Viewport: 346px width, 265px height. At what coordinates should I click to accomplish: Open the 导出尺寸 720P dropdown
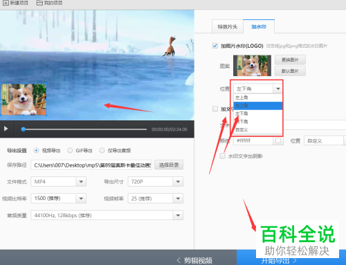tap(156, 182)
